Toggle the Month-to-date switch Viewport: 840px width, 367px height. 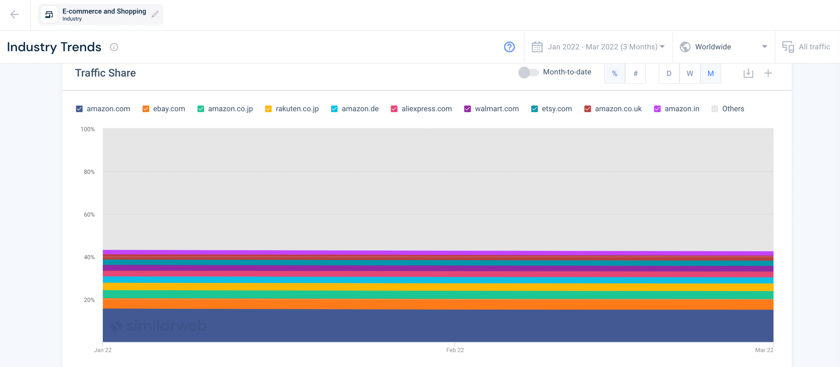point(528,72)
